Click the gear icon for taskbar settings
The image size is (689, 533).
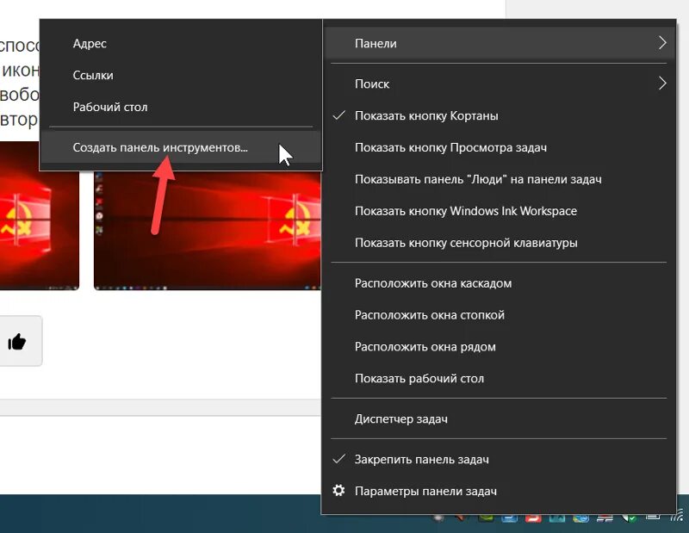338,491
